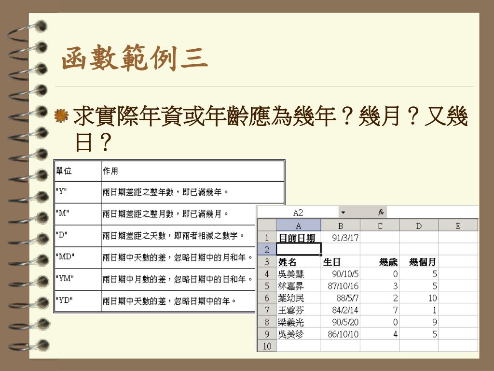The height and width of the screenshot is (371, 494).
Task: Select row 1 header
Action: point(267,238)
